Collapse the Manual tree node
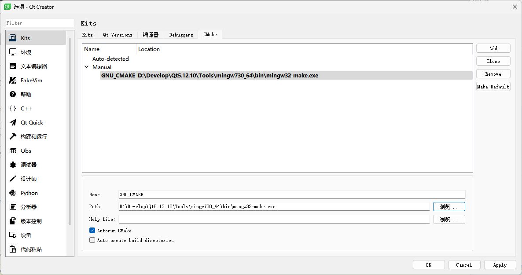Screen dimensions: 522x275 [x=87, y=67]
